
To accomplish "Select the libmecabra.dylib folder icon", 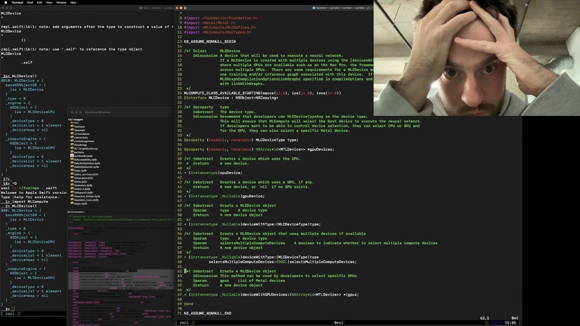I will [72, 177].
